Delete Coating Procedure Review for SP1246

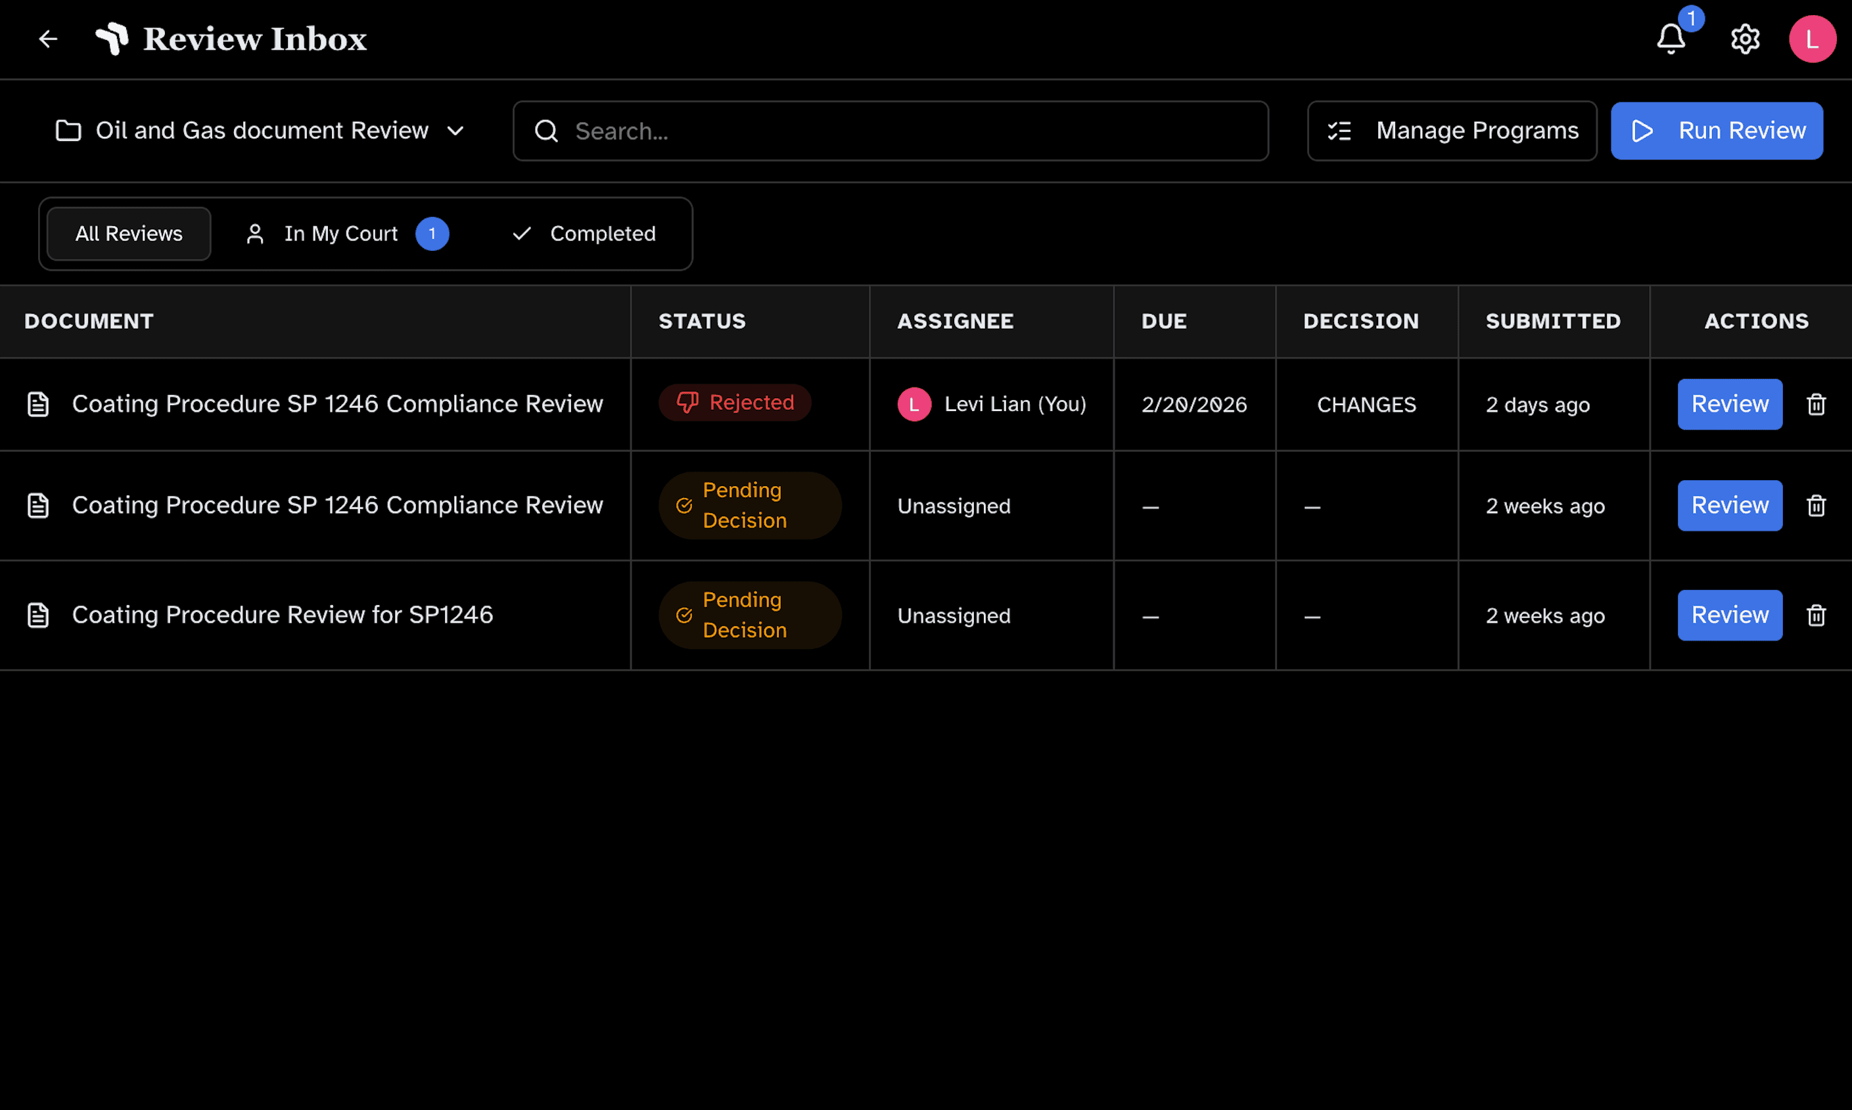click(x=1816, y=615)
